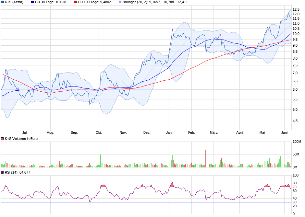This screenshot has height=217, width=305.
Task: Click the 50M volume axis label
Action: point(296,154)
